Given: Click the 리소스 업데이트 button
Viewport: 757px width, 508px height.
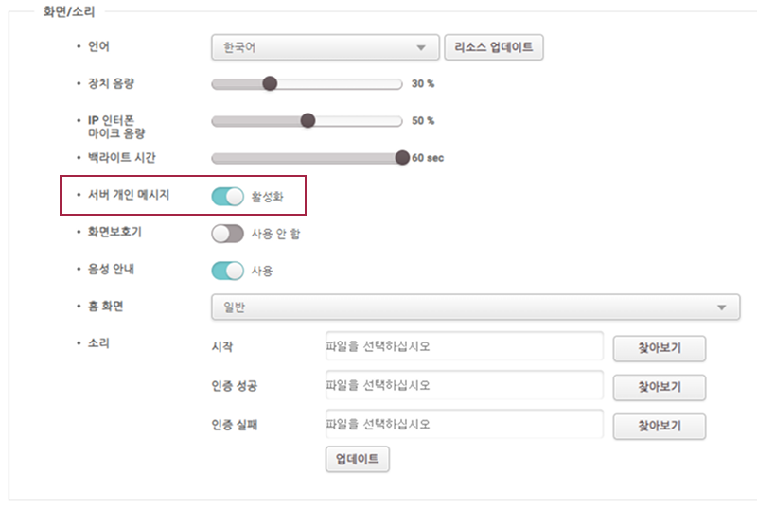Looking at the screenshot, I should coord(493,47).
